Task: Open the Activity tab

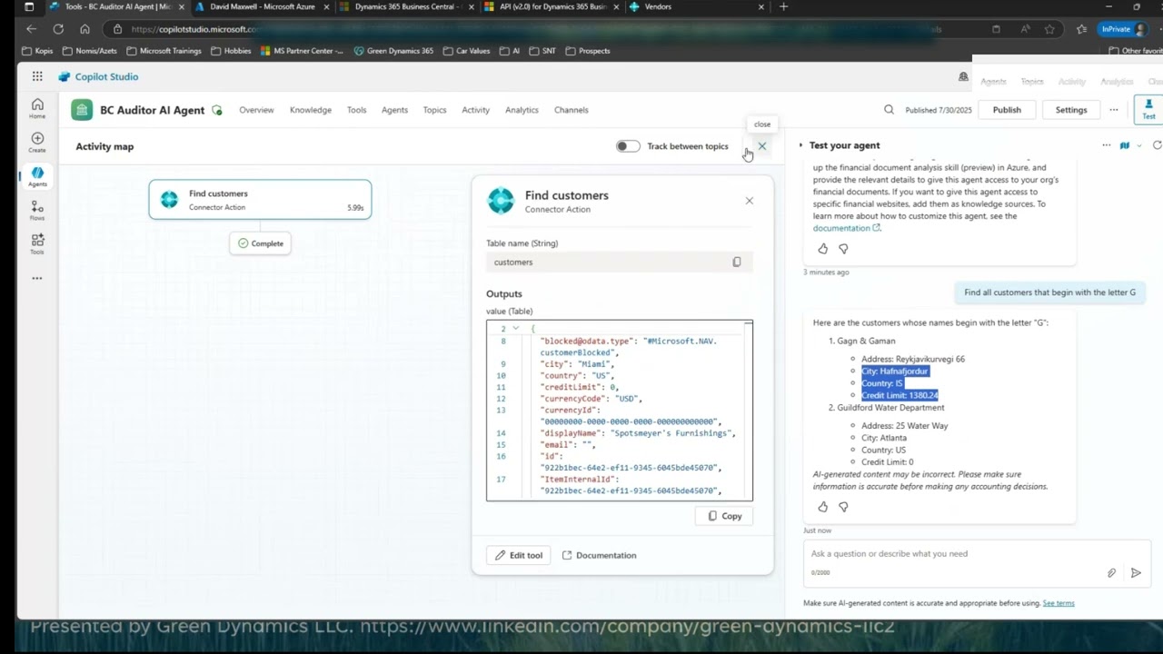Action: 475,110
